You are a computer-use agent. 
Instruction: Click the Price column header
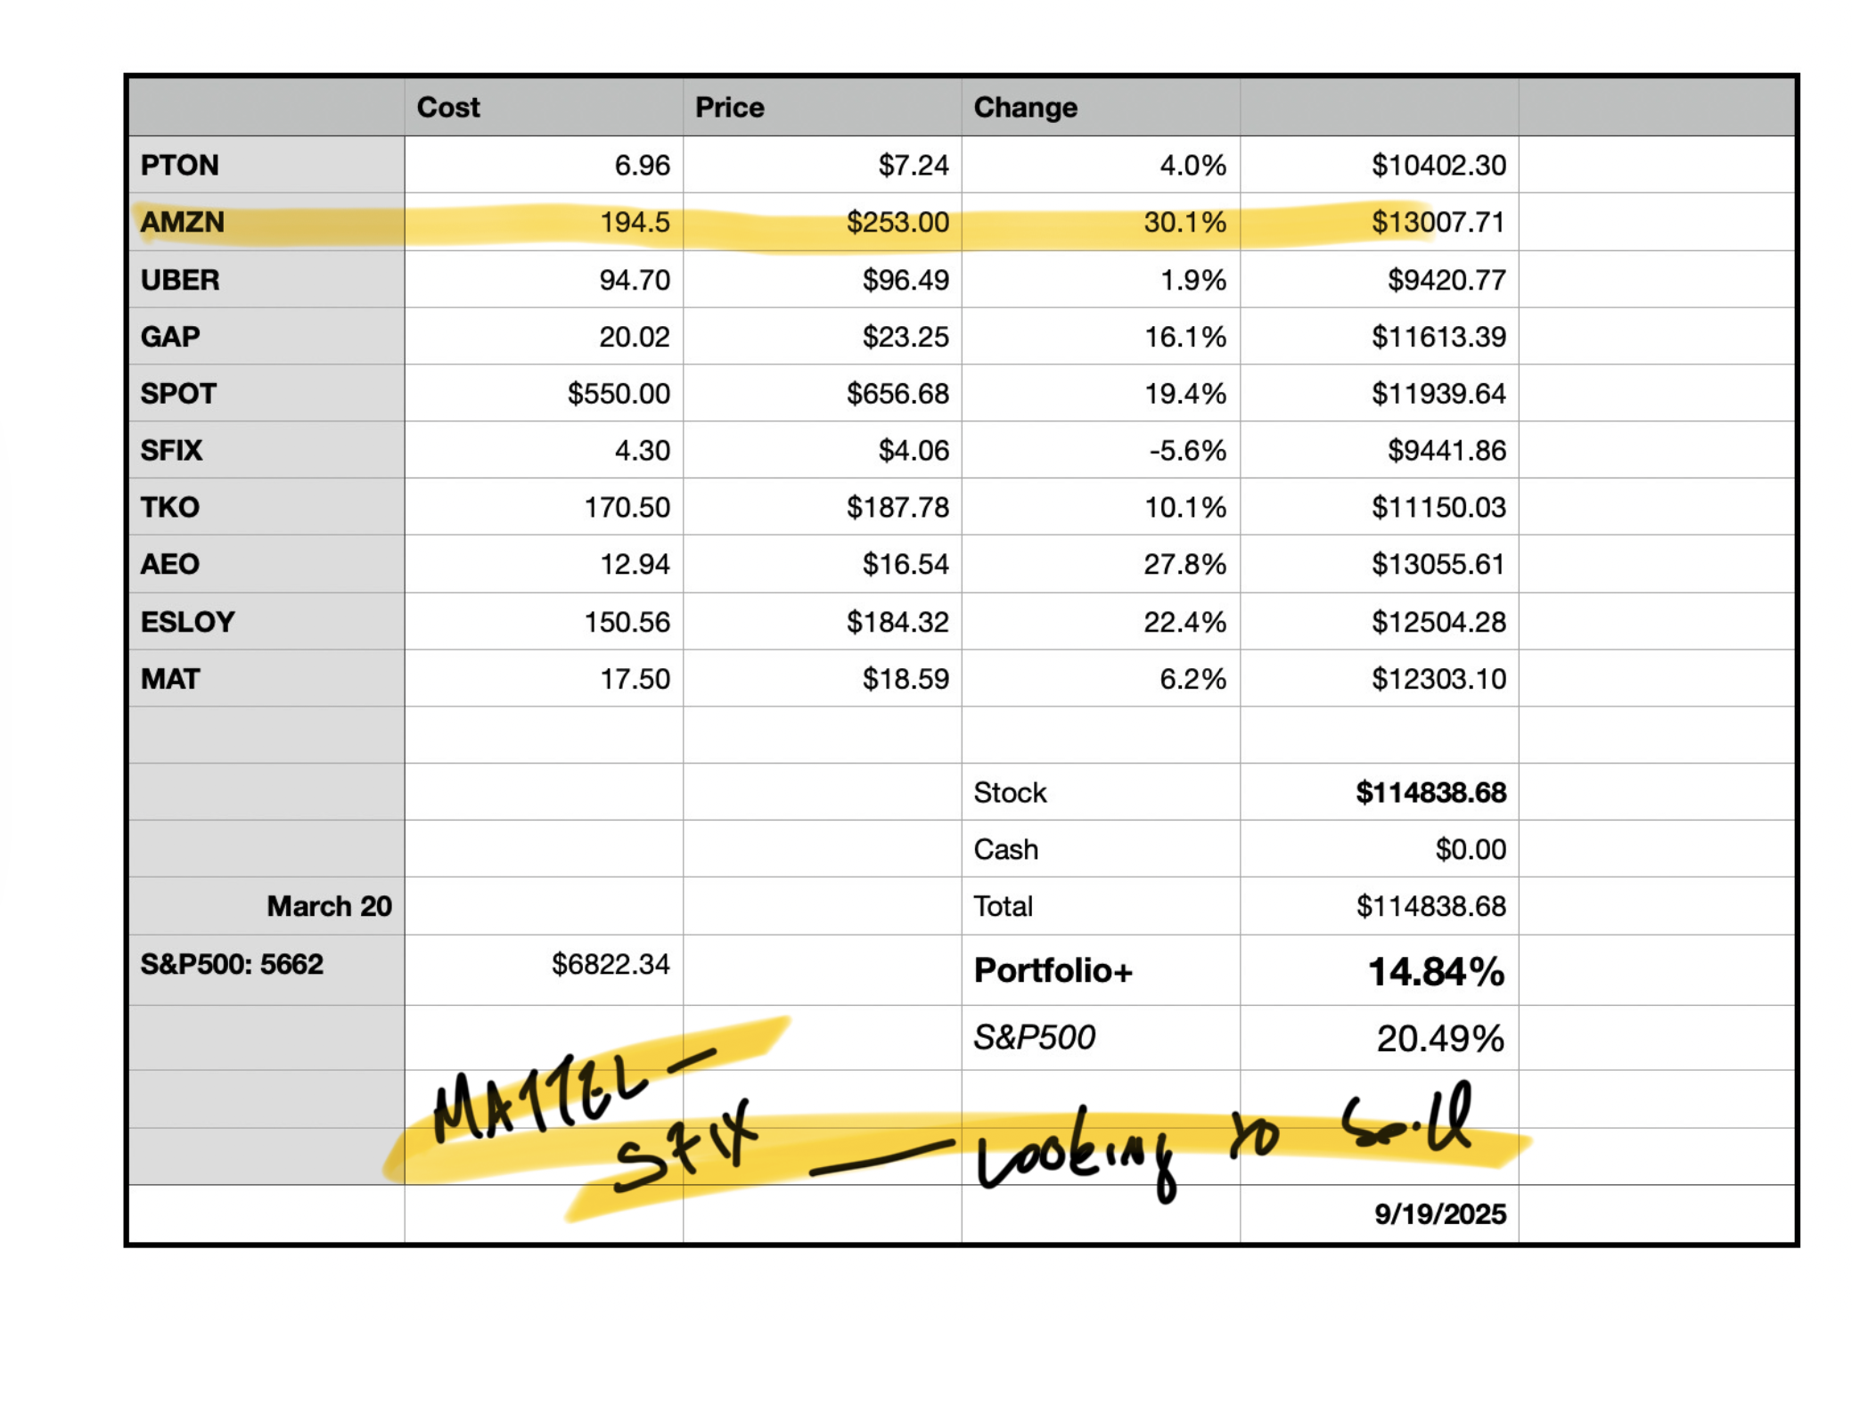pos(729,107)
